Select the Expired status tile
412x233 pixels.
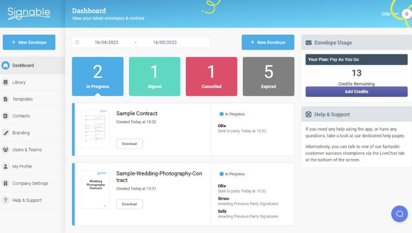click(268, 77)
